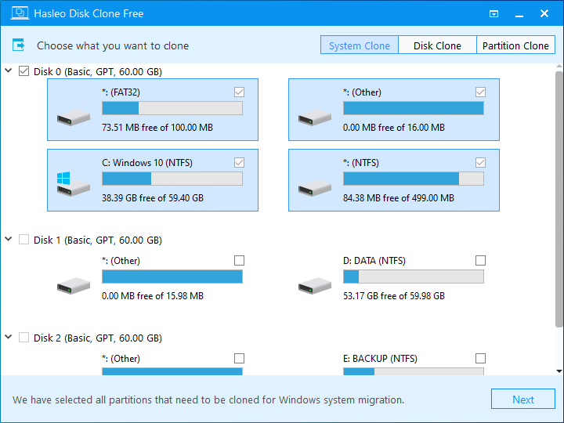Collapse the Disk 0 partition list
564x423 pixels.
coord(9,70)
